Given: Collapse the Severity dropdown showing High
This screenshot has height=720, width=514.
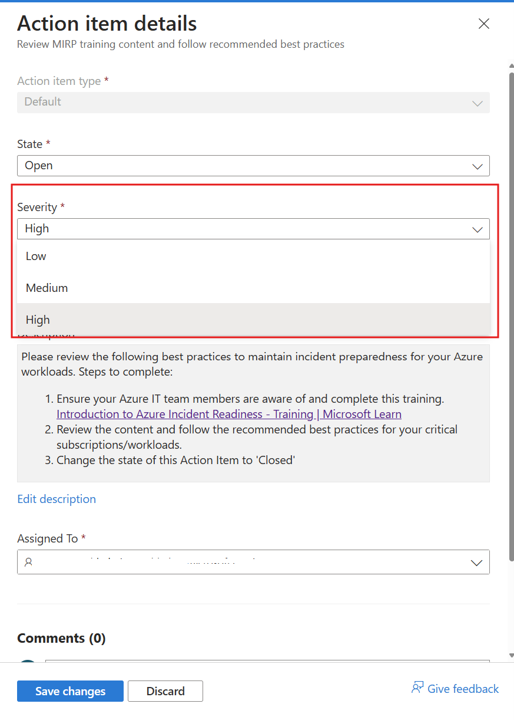Looking at the screenshot, I should point(253,229).
